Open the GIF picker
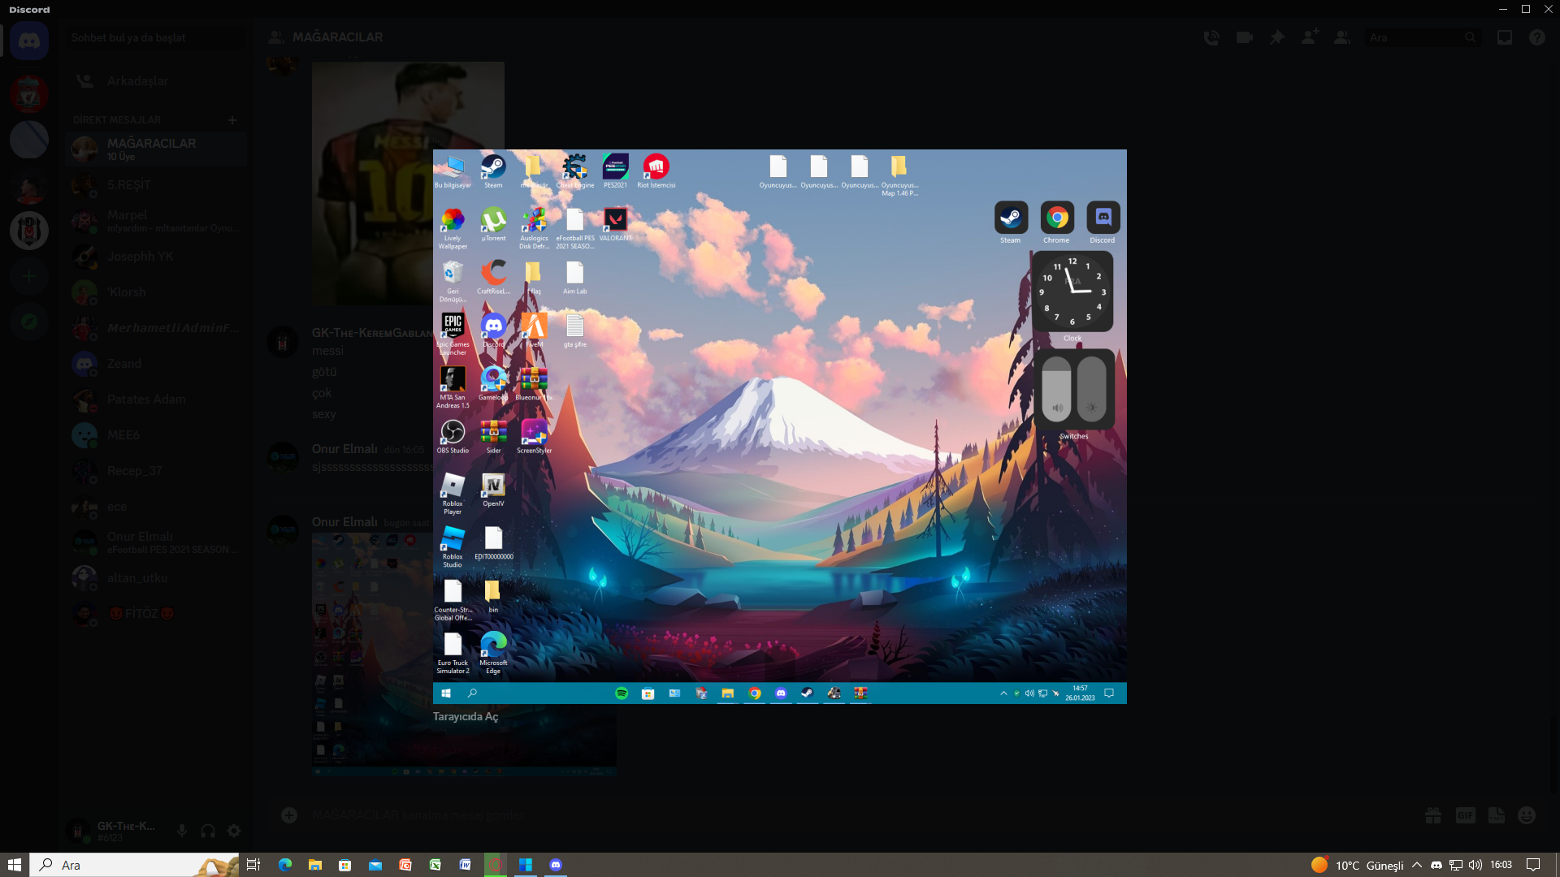 [1465, 815]
